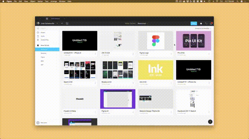The height and width of the screenshot is (139, 249).
Task: Open the three-dot menu for Stack UI Kit
Action: click(x=95, y=83)
